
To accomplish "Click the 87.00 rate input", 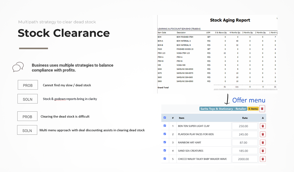I will 245,143.
